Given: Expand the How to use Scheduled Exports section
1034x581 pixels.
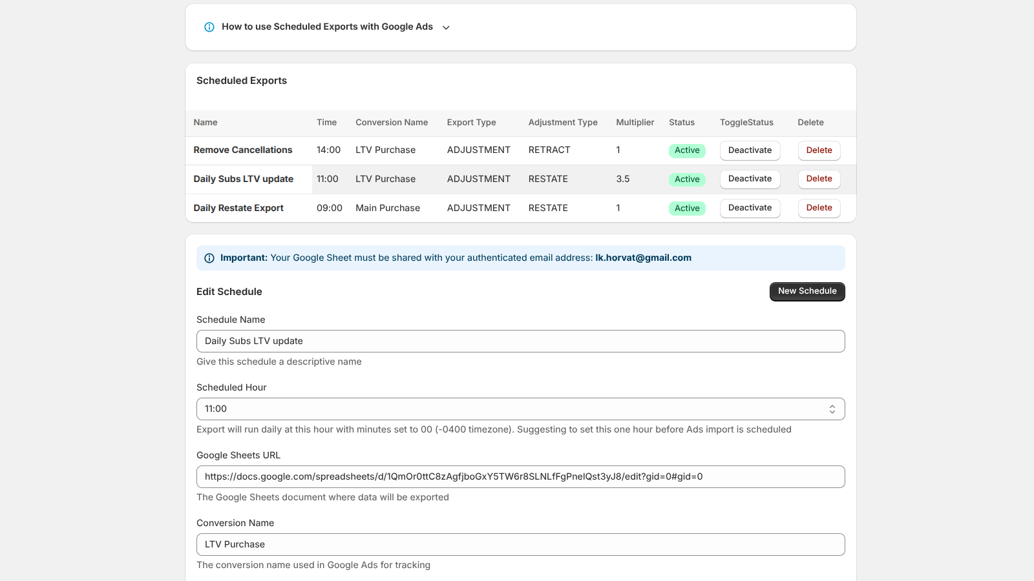Looking at the screenshot, I should 446,28.
